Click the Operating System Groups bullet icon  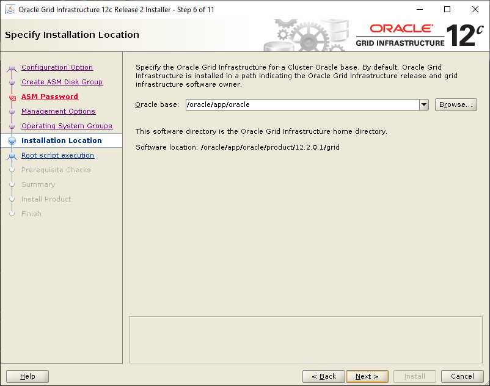[x=12, y=126]
